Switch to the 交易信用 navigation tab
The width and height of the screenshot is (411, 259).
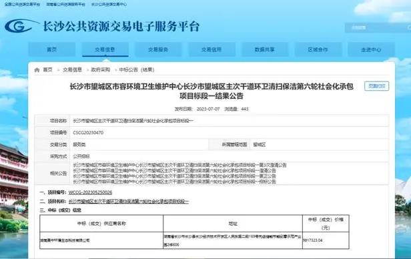coord(212,49)
